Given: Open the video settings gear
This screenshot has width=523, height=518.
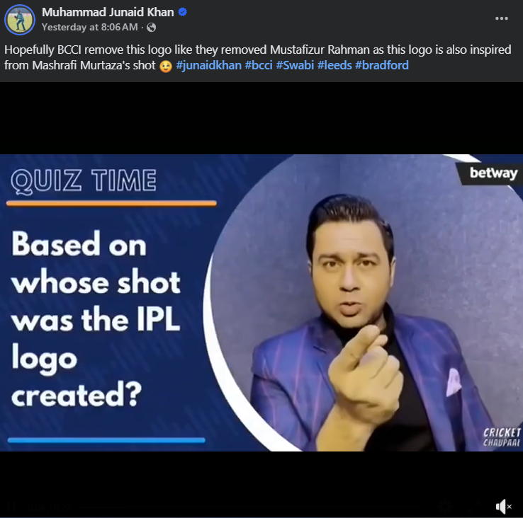Looking at the screenshot, I should [445, 507].
